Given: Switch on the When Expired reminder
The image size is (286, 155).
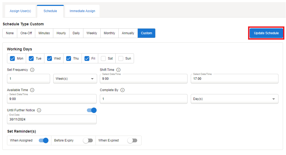Looking at the screenshot, I should 132,140.
